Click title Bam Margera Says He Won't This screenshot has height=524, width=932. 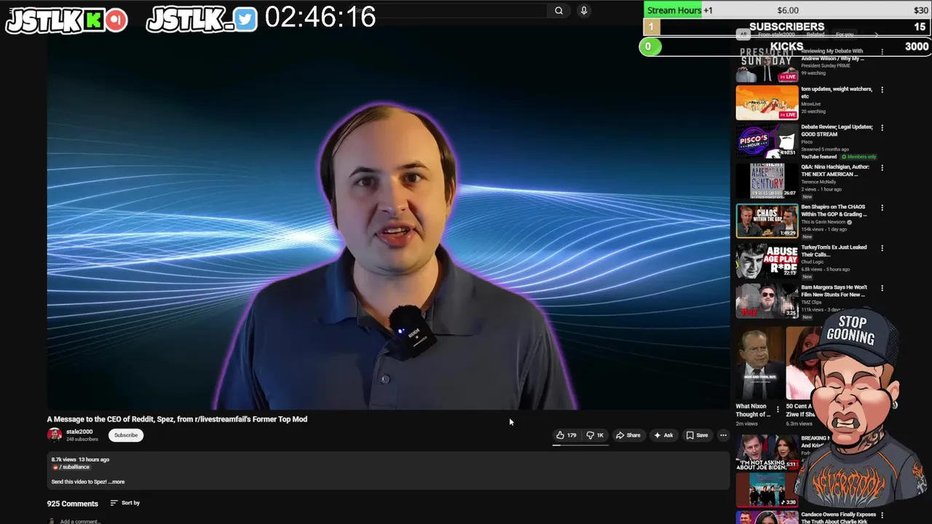click(833, 290)
